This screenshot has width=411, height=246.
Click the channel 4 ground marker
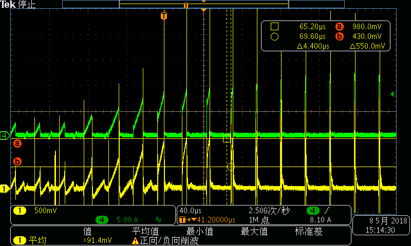(5, 135)
